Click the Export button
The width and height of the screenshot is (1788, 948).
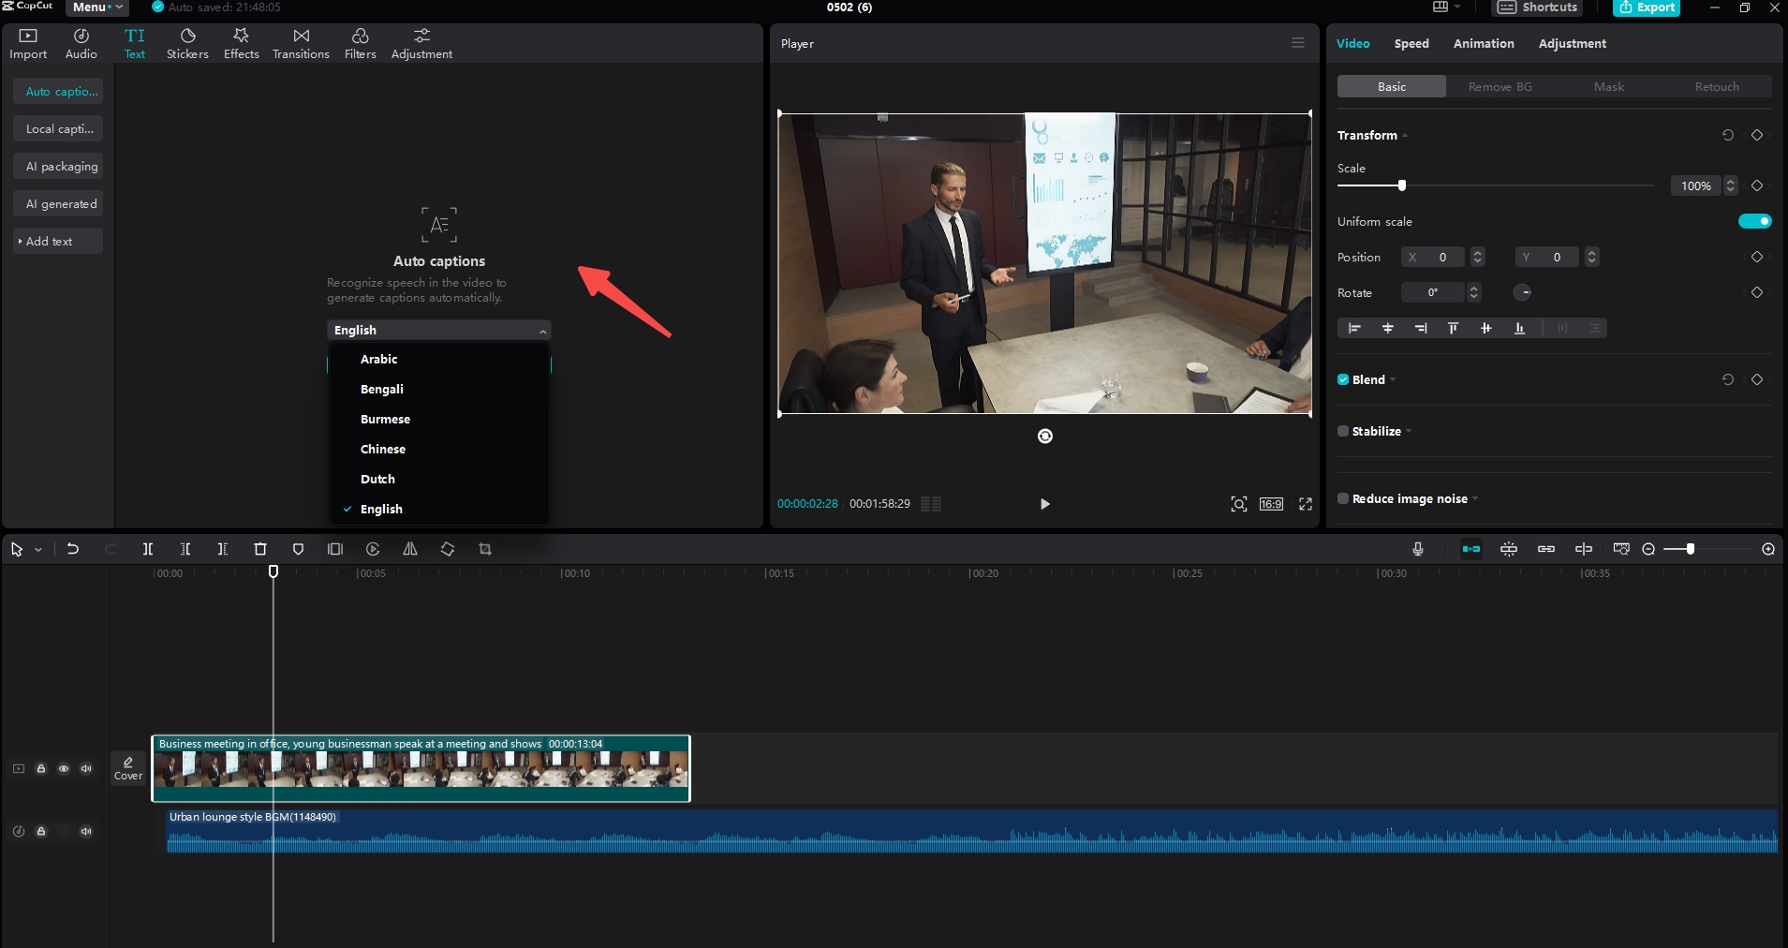(1645, 7)
